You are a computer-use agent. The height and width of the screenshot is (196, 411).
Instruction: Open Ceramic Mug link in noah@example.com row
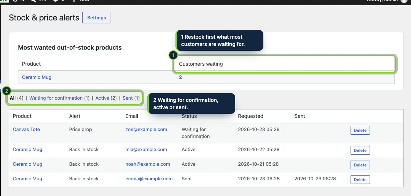point(27,164)
